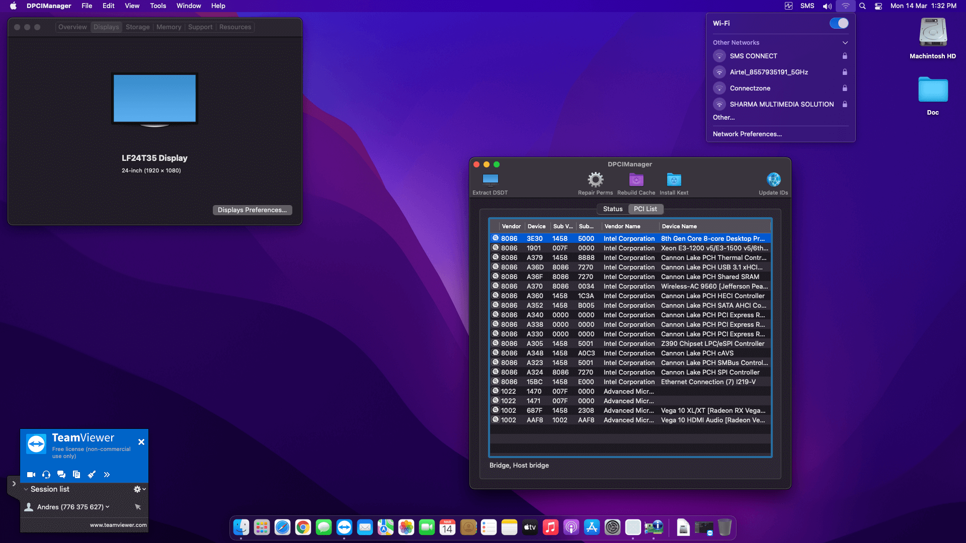This screenshot has width=966, height=543.
Task: Open the DPCIManager Dock icon
Action: 654,527
